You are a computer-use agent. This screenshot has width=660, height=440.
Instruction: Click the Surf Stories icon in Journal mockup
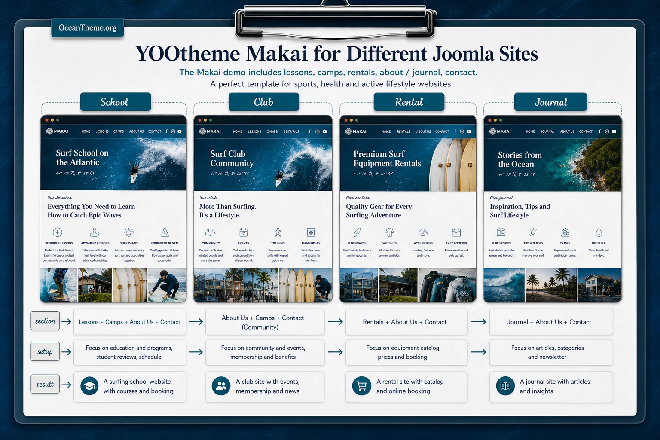coord(501,232)
